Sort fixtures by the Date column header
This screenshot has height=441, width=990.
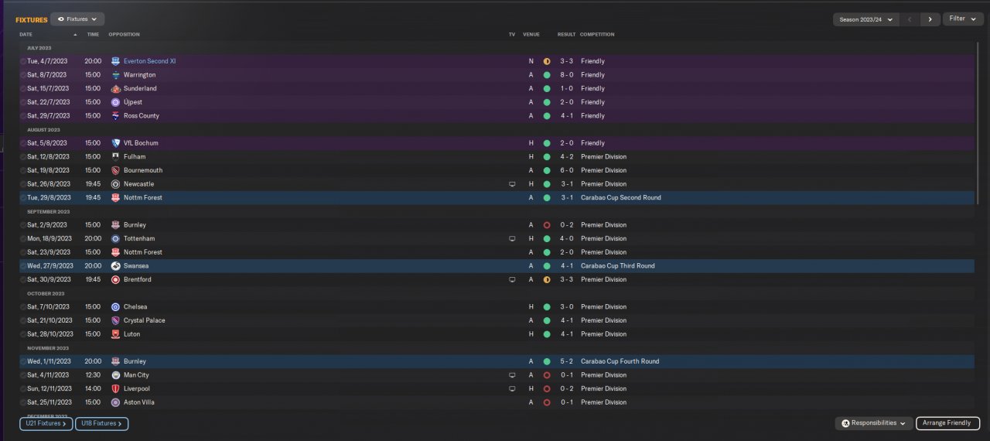(26, 35)
